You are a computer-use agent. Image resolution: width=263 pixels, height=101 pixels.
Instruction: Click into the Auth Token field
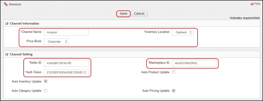coord(66,73)
